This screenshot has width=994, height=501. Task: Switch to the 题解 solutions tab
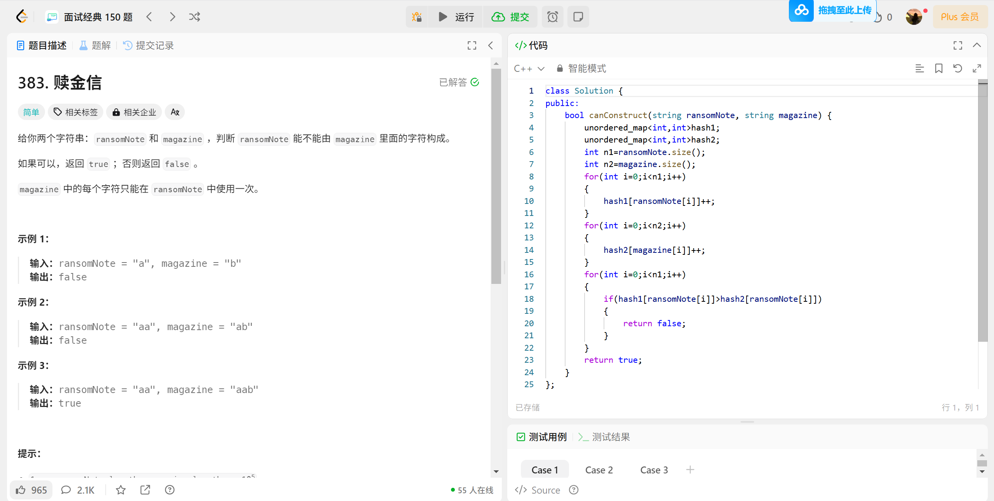click(95, 45)
